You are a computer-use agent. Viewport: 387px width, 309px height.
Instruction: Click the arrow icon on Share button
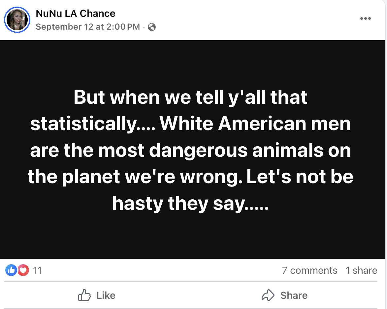pyautogui.click(x=268, y=295)
